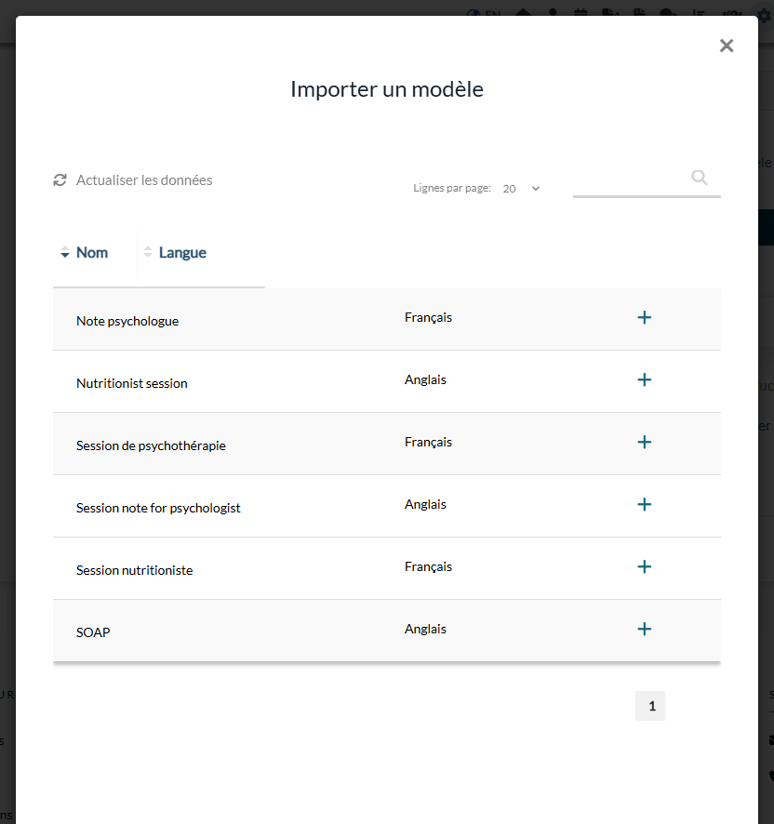Screen dimensions: 774x824
Task: Select the SOAP row name
Action: (x=93, y=632)
